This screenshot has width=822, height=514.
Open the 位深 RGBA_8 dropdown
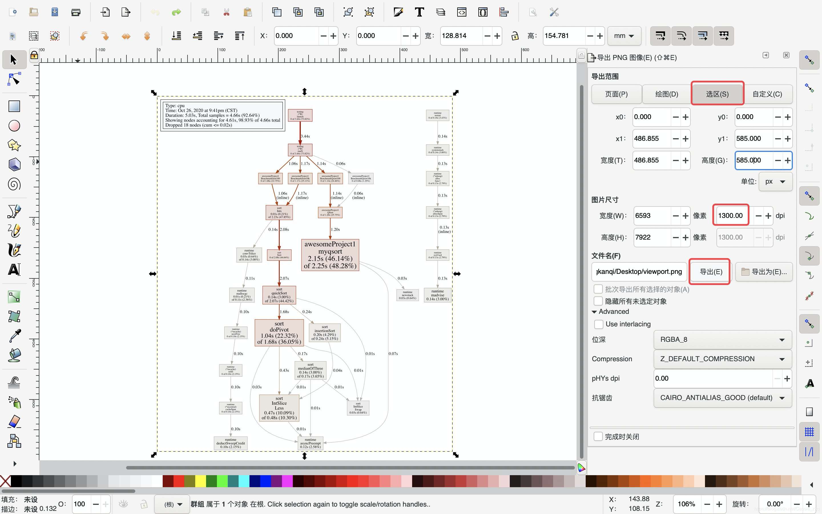(722, 340)
